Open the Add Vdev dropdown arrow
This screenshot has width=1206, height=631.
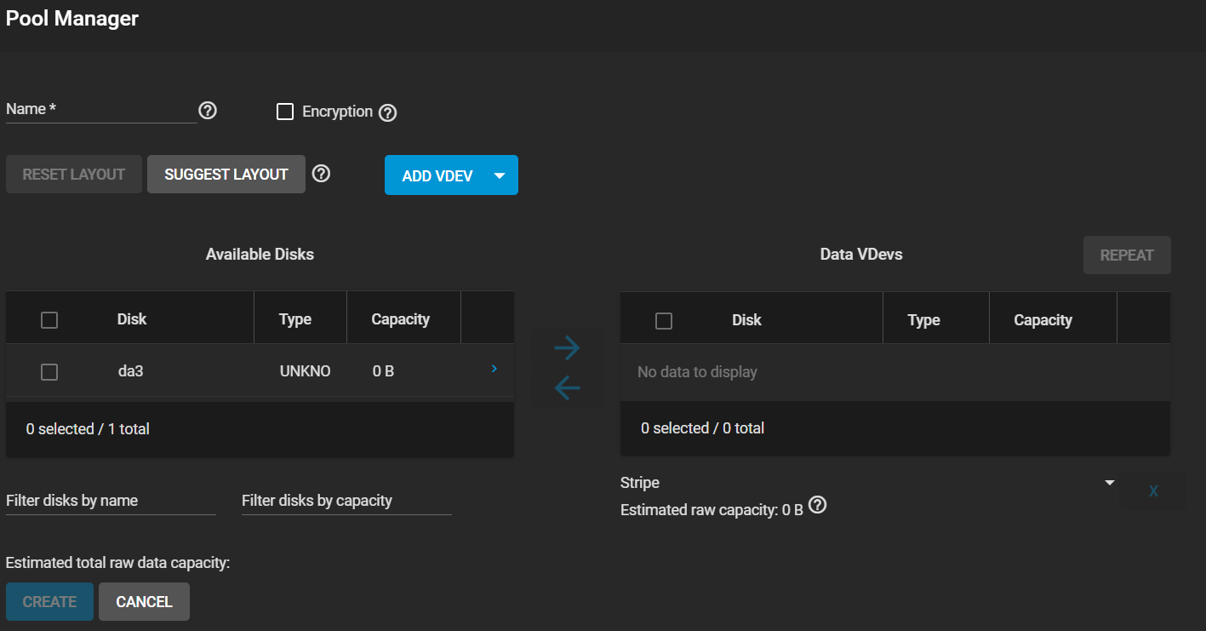(500, 175)
